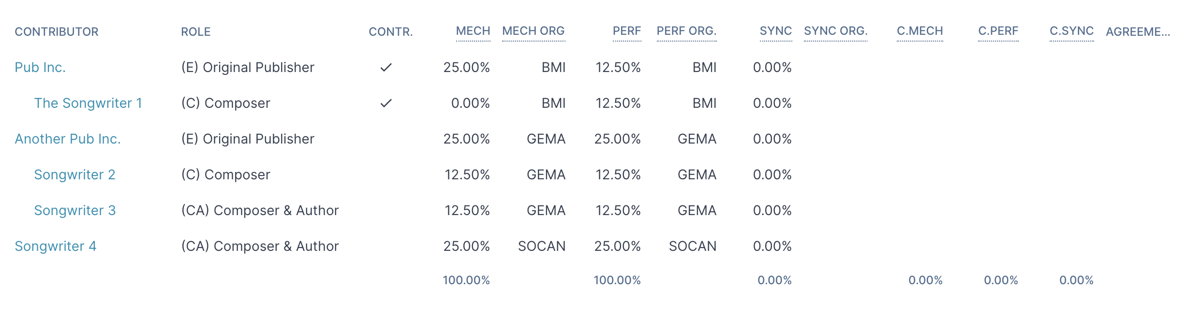Open the Pub Inc. contributor link
This screenshot has width=1187, height=319.
tap(40, 67)
